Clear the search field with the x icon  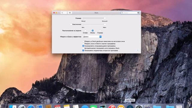point(138,13)
